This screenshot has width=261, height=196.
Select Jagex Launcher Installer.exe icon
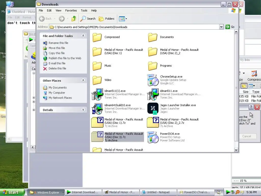point(153,108)
